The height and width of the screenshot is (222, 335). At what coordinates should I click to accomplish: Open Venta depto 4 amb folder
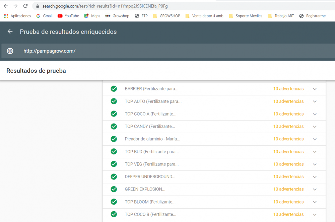click(204, 16)
